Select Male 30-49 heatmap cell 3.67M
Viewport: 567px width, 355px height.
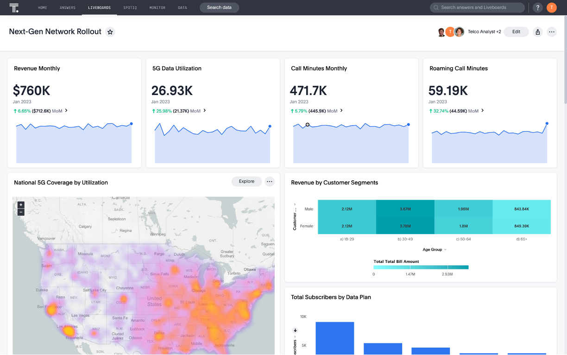click(x=405, y=209)
